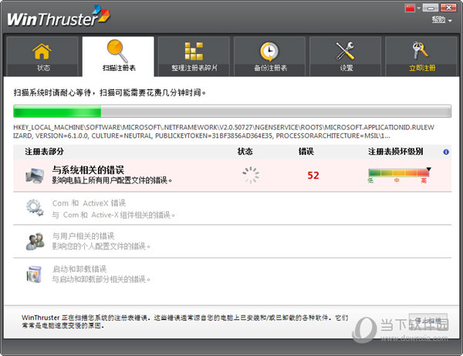This screenshot has height=356, width=463.
Task: Click the 启动和卸载错误 icon
Action: pos(35,274)
